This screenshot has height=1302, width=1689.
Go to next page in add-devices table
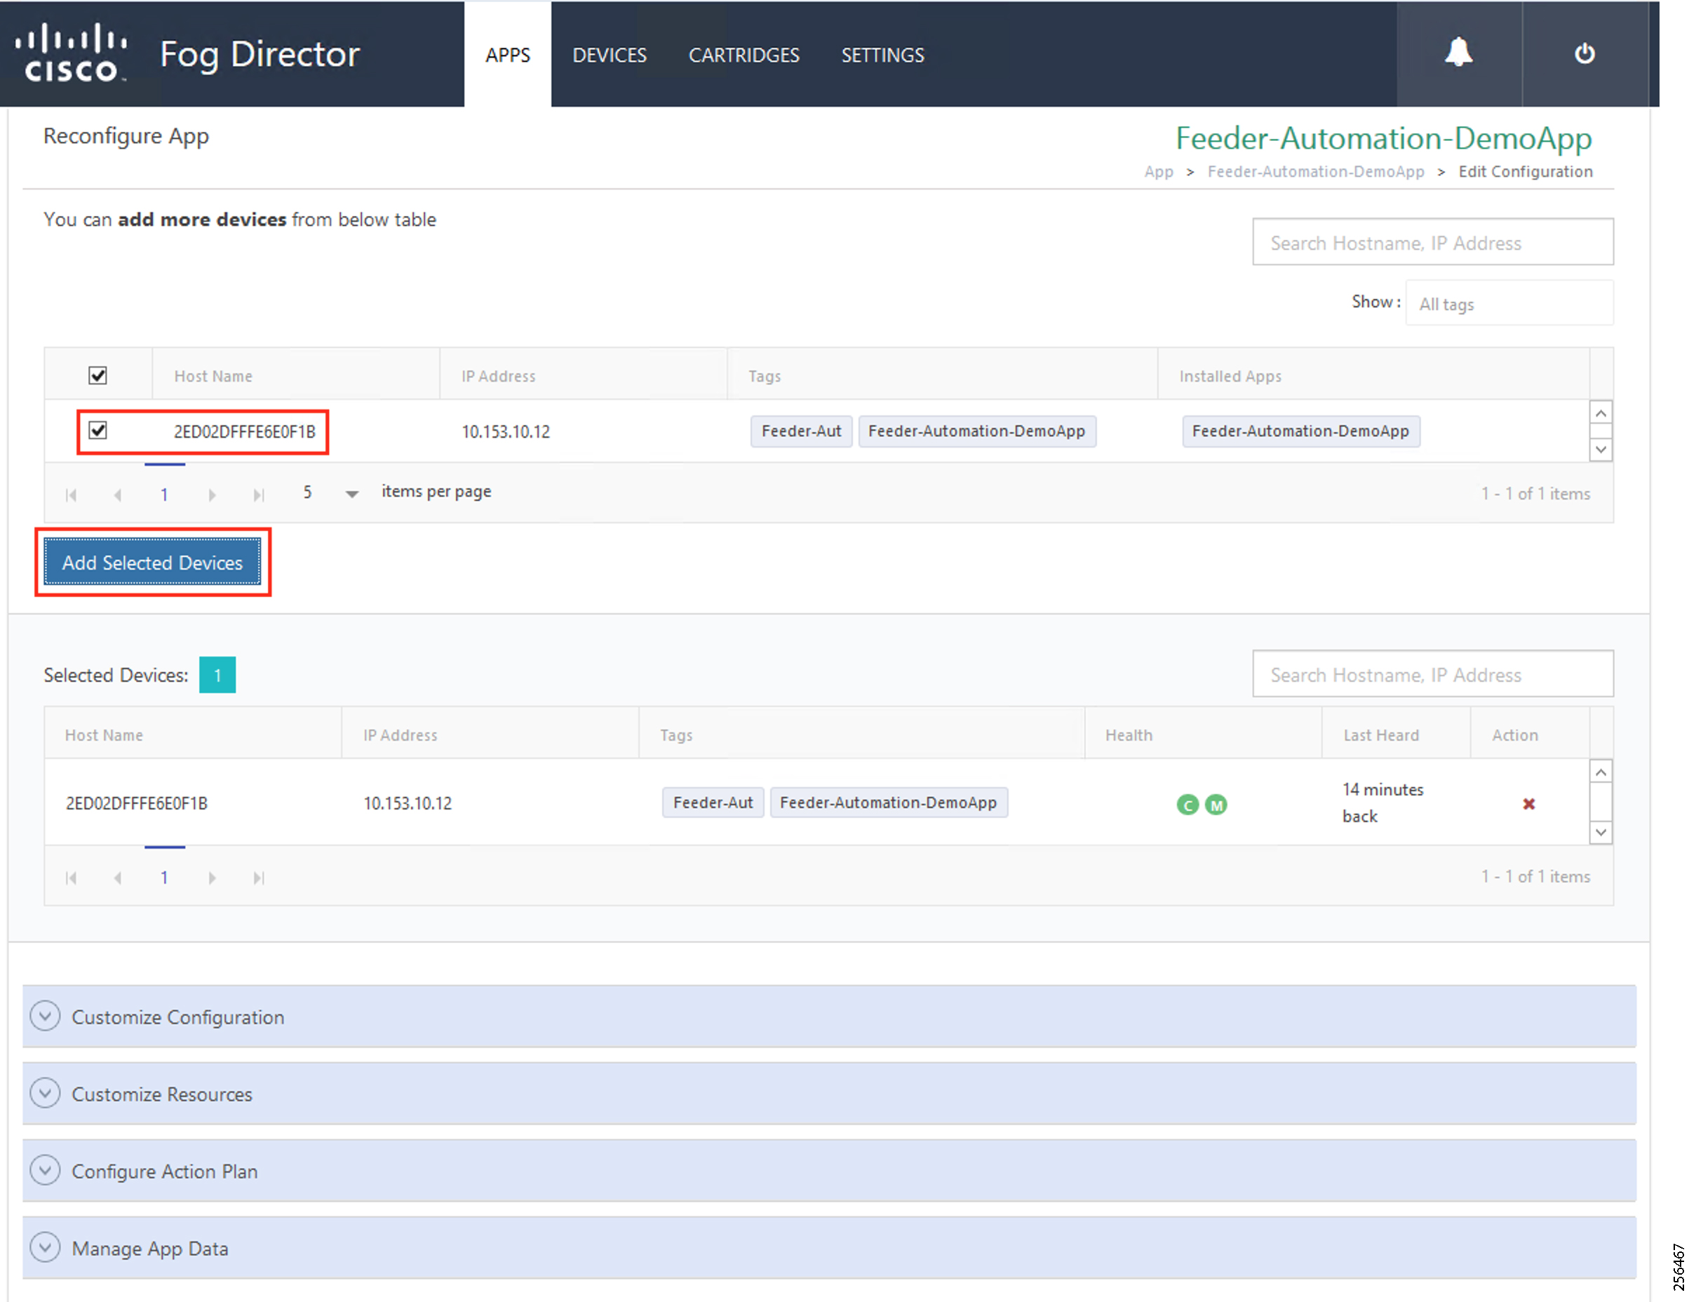tap(212, 495)
